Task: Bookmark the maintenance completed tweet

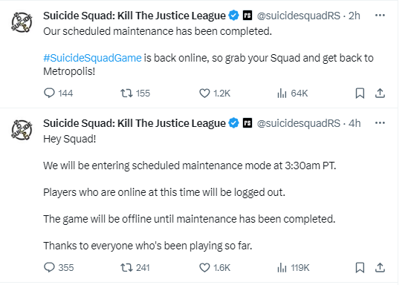Action: [x=360, y=93]
